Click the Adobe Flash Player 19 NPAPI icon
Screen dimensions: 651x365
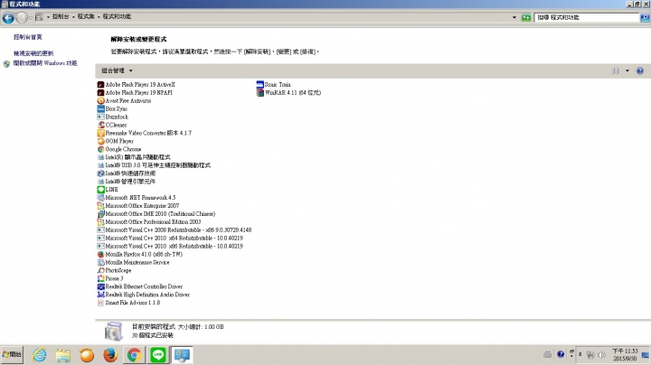(100, 92)
